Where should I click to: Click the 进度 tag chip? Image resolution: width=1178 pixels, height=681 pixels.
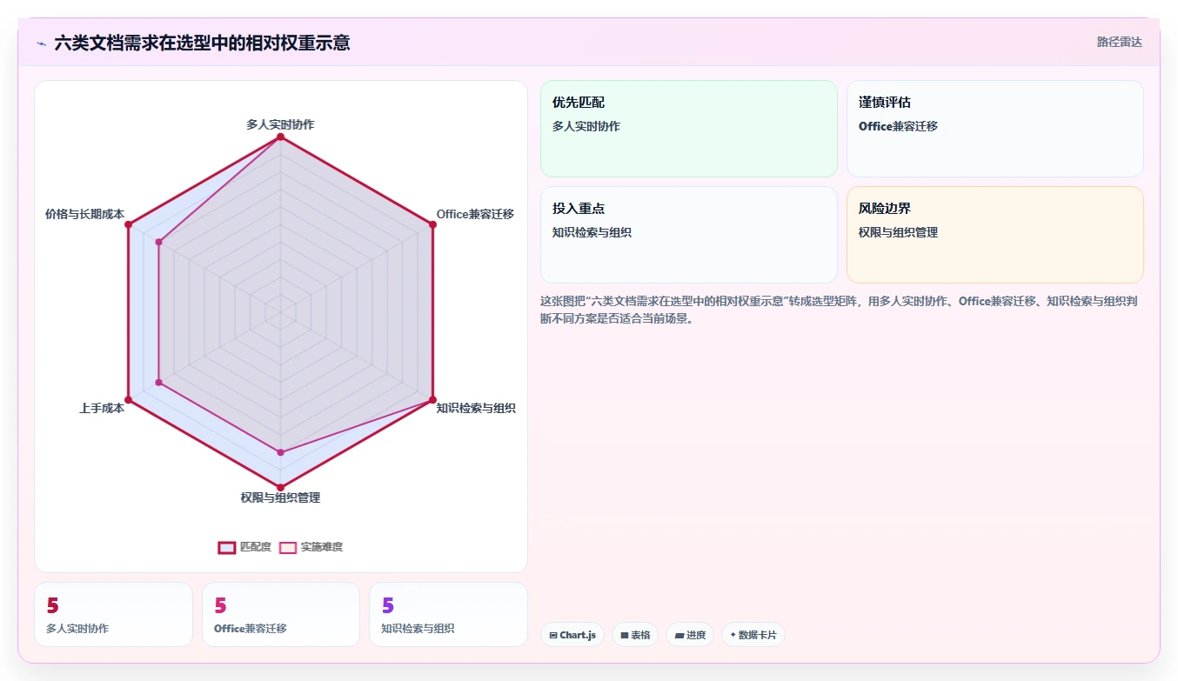coord(690,635)
